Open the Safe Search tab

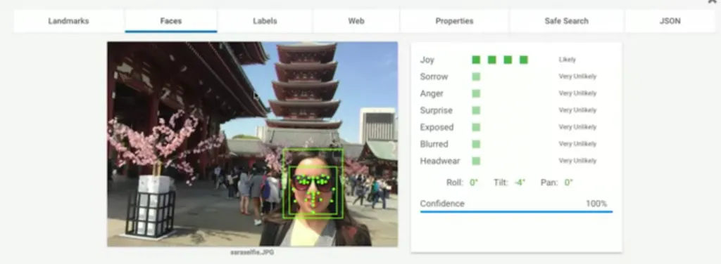click(x=567, y=21)
